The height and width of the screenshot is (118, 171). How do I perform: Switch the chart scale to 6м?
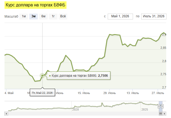[43, 17]
